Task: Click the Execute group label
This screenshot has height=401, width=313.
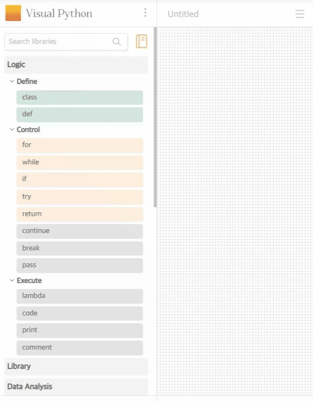Action: click(x=29, y=280)
